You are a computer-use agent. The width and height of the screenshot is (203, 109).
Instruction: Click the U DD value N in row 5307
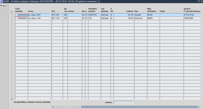112,15
